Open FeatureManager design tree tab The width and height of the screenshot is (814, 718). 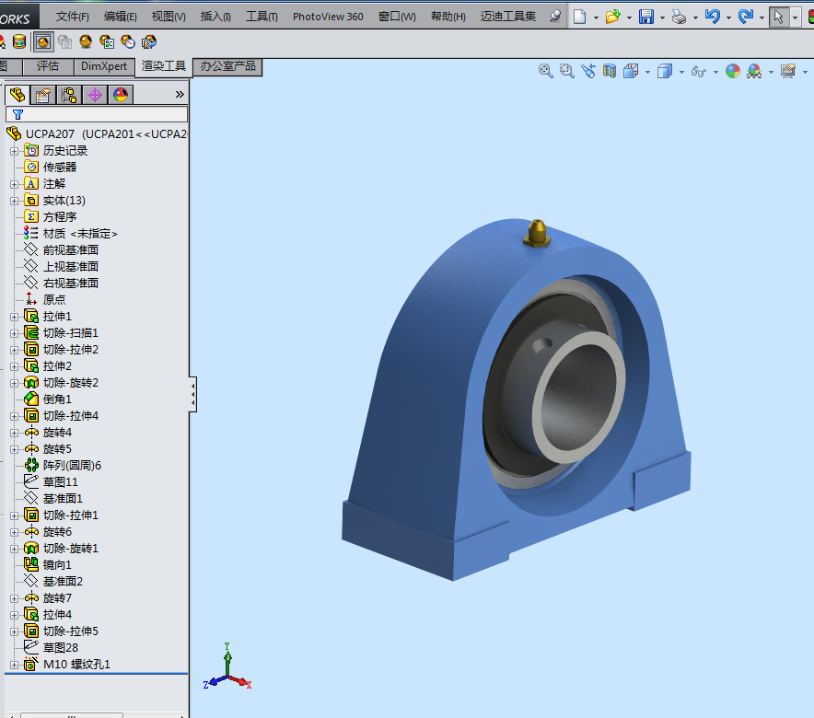click(17, 95)
